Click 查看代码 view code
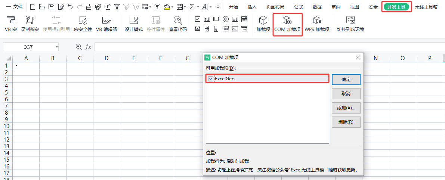The width and height of the screenshot is (445, 180). (177, 24)
